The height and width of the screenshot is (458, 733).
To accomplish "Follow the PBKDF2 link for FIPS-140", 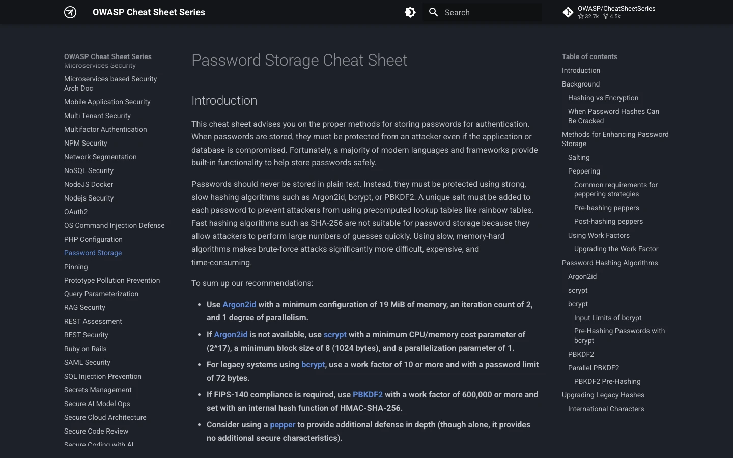I will (x=368, y=394).
